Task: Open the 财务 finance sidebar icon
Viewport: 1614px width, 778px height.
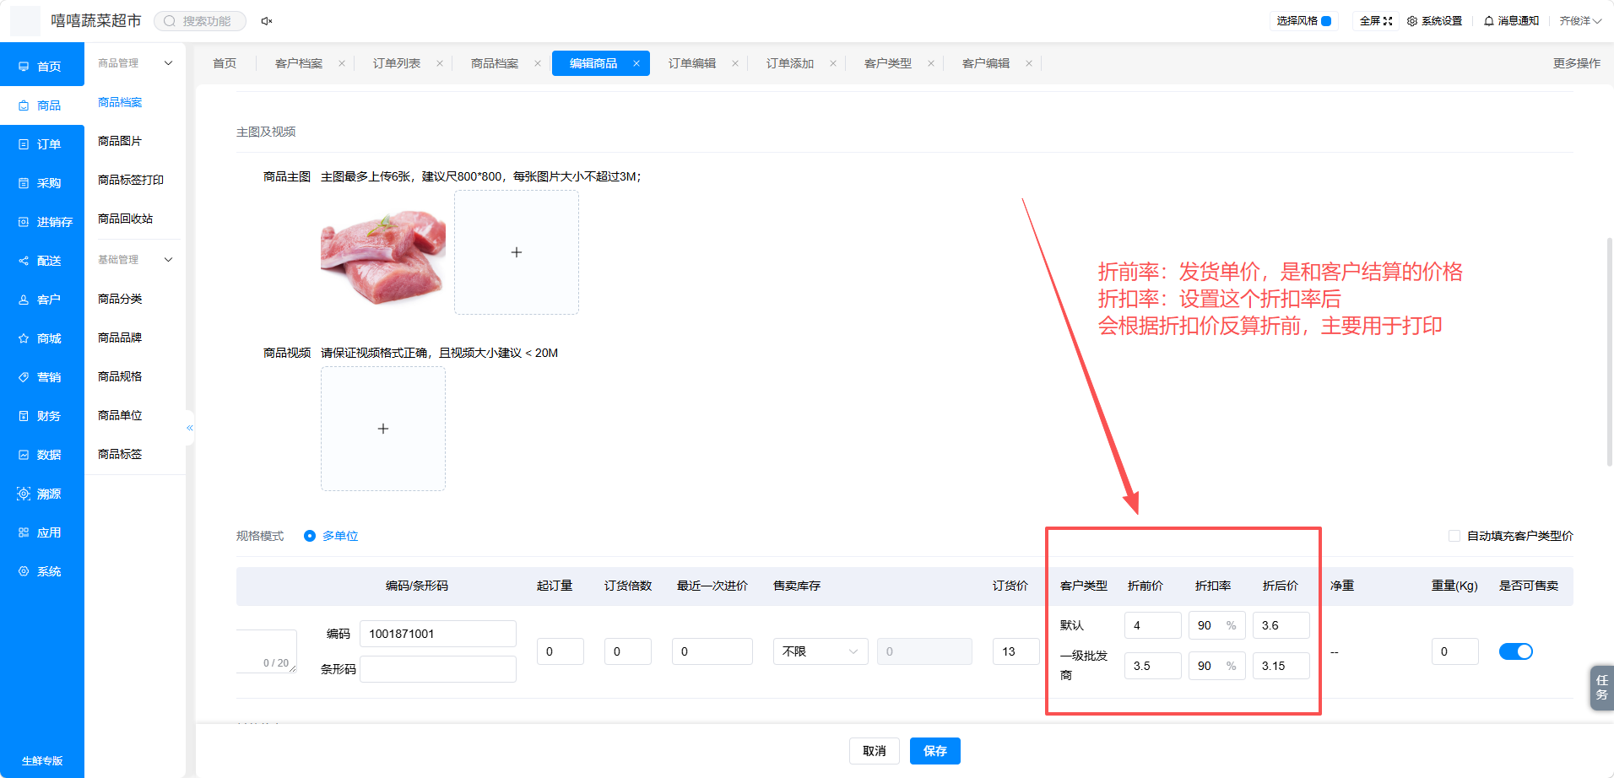Action: coord(24,416)
